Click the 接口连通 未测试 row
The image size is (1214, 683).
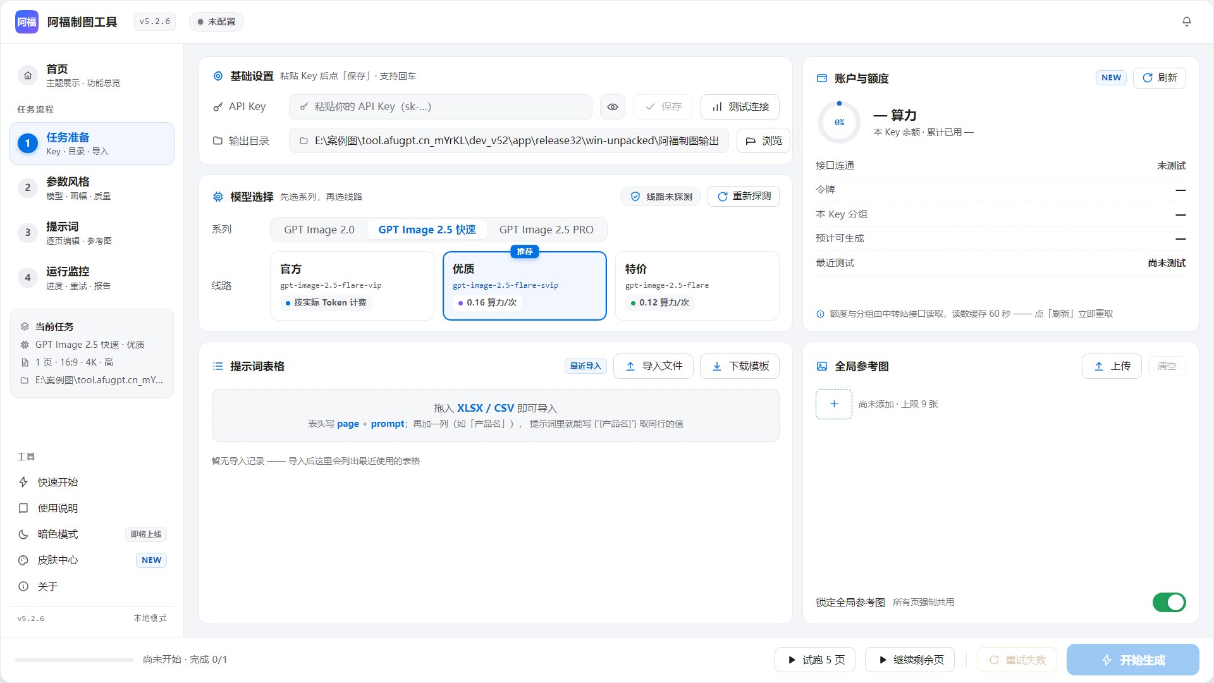pyautogui.click(x=1000, y=166)
